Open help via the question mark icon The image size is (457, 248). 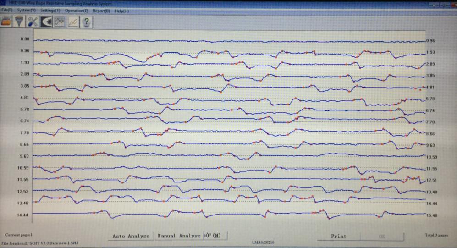click(86, 21)
